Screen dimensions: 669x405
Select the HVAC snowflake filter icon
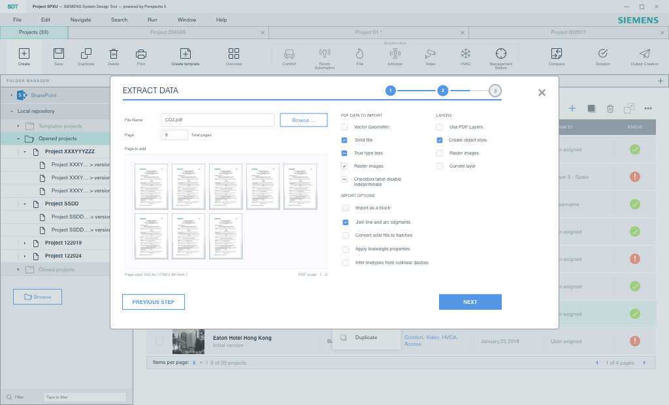[x=465, y=53]
